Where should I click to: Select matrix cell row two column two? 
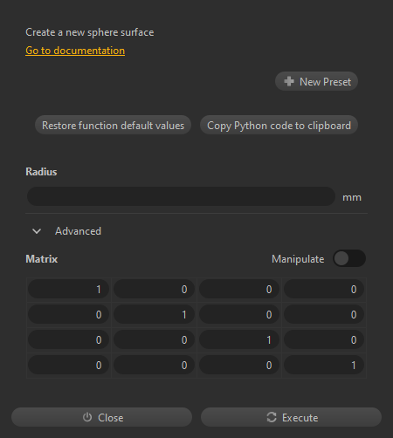tap(154, 315)
